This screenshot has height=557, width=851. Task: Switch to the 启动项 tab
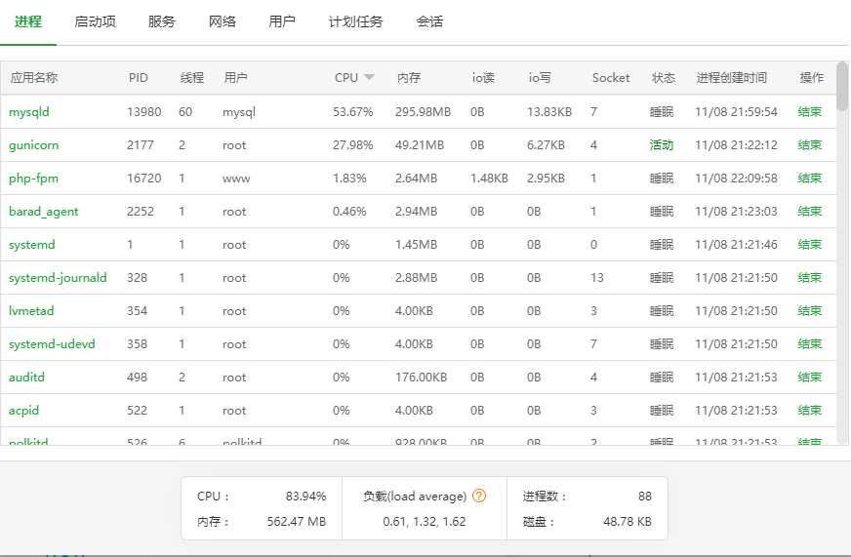click(95, 21)
